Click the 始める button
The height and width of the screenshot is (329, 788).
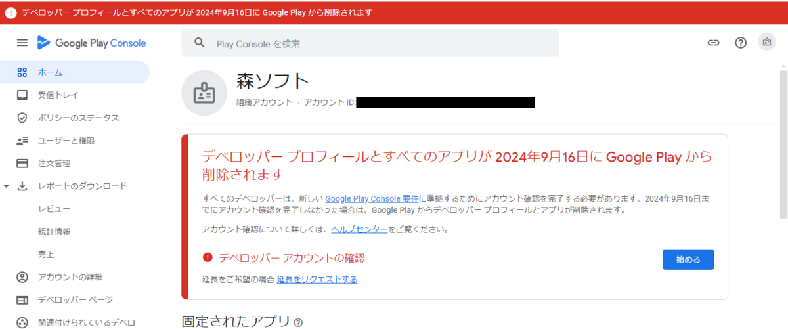click(688, 259)
